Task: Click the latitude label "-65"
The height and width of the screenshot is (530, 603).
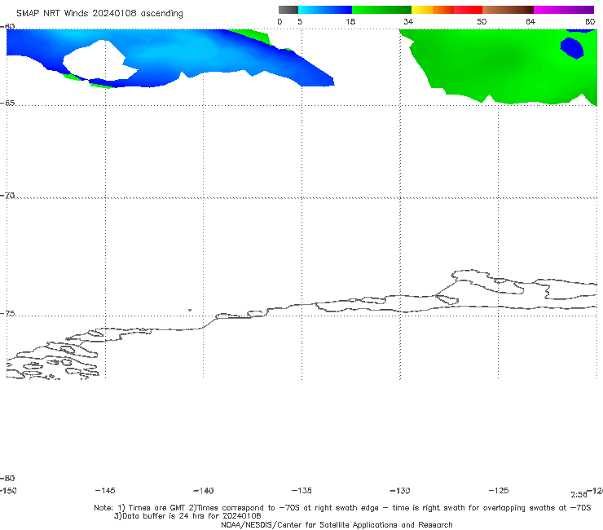Action: 7,104
